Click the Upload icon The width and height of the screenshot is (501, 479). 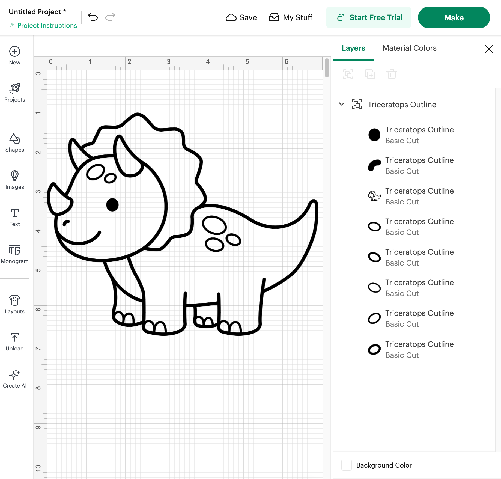pos(15,337)
